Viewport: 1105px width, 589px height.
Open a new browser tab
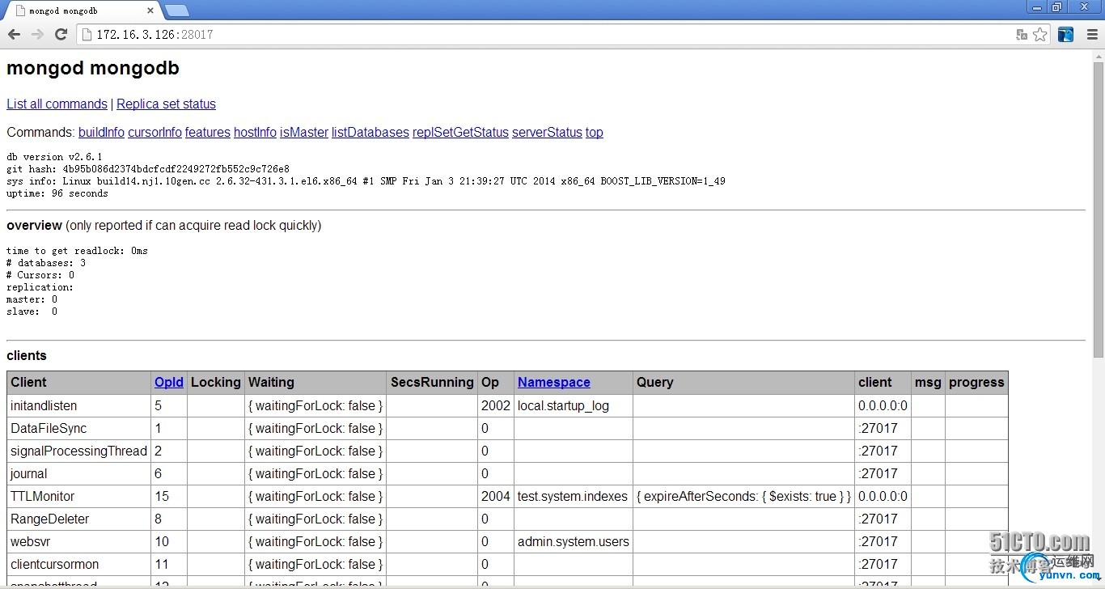pos(177,11)
